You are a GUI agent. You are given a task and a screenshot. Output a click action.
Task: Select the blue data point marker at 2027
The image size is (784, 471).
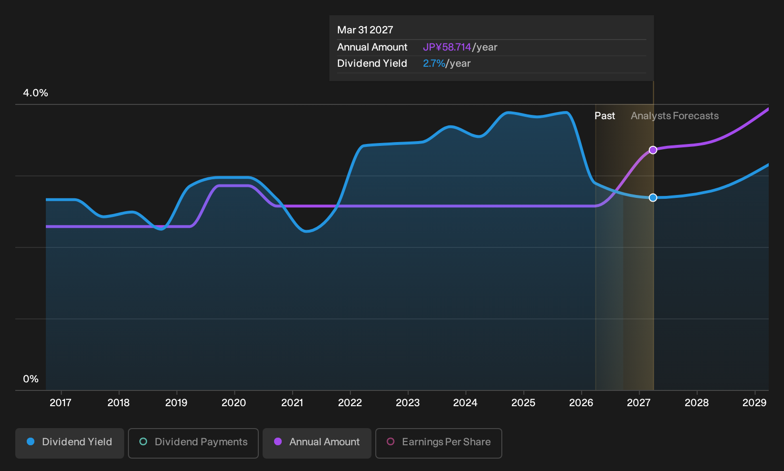[653, 197]
